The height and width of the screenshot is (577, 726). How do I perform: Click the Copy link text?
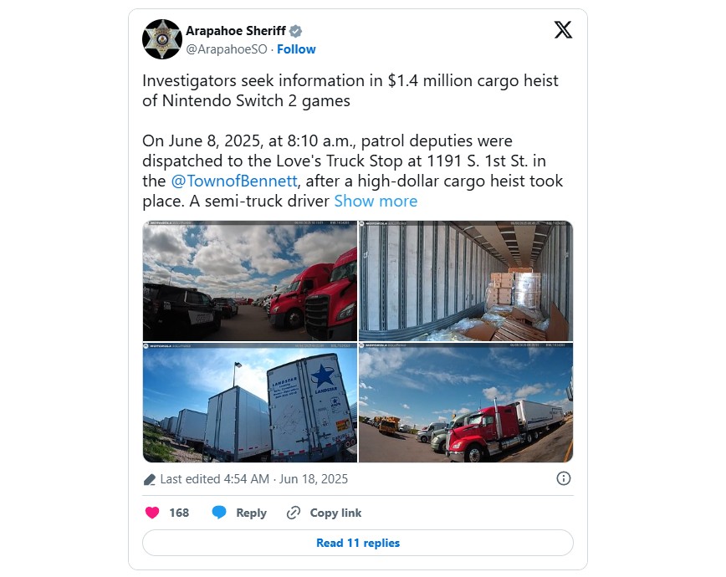[335, 513]
